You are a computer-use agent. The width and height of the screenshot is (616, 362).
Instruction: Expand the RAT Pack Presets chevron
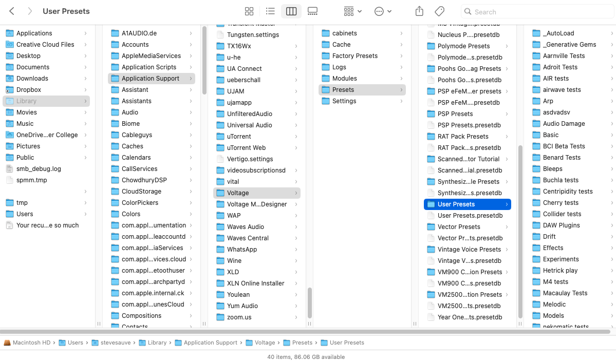click(507, 137)
